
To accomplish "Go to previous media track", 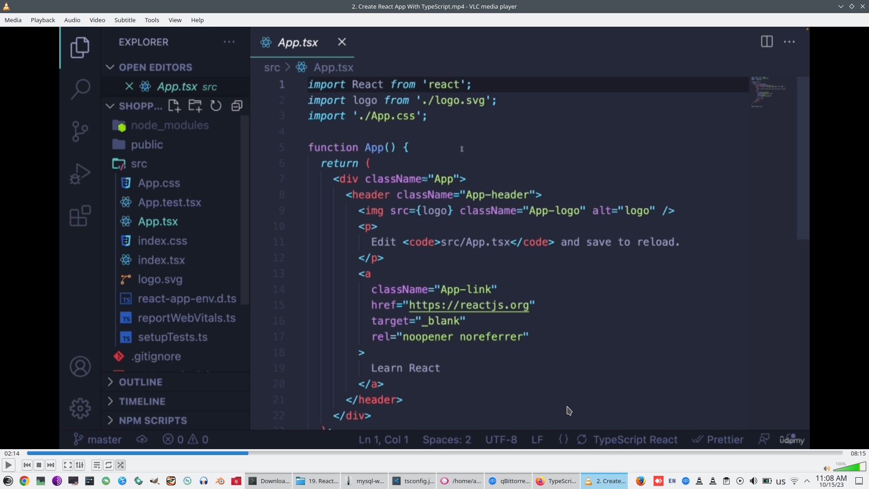I will (27, 465).
